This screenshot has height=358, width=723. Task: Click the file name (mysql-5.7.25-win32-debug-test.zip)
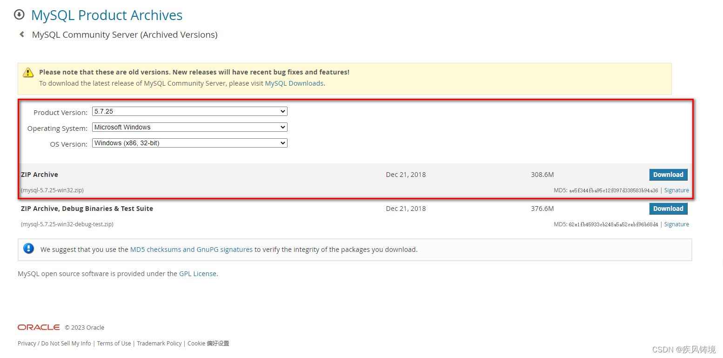(x=67, y=224)
